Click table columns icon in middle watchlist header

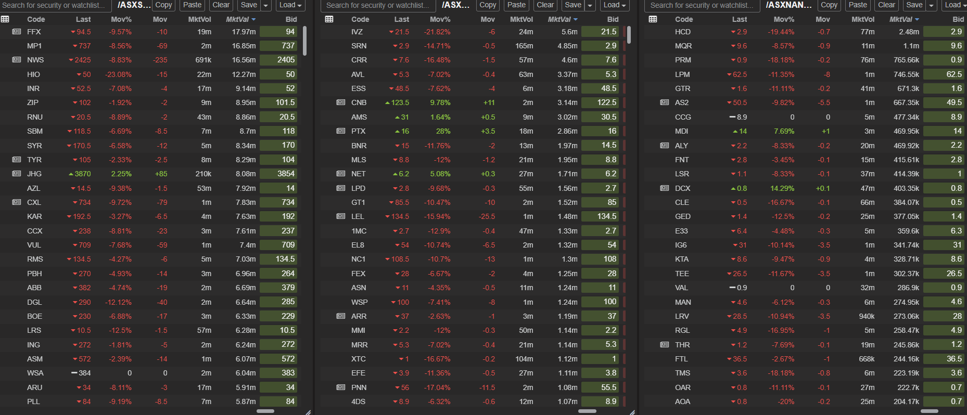coord(329,19)
